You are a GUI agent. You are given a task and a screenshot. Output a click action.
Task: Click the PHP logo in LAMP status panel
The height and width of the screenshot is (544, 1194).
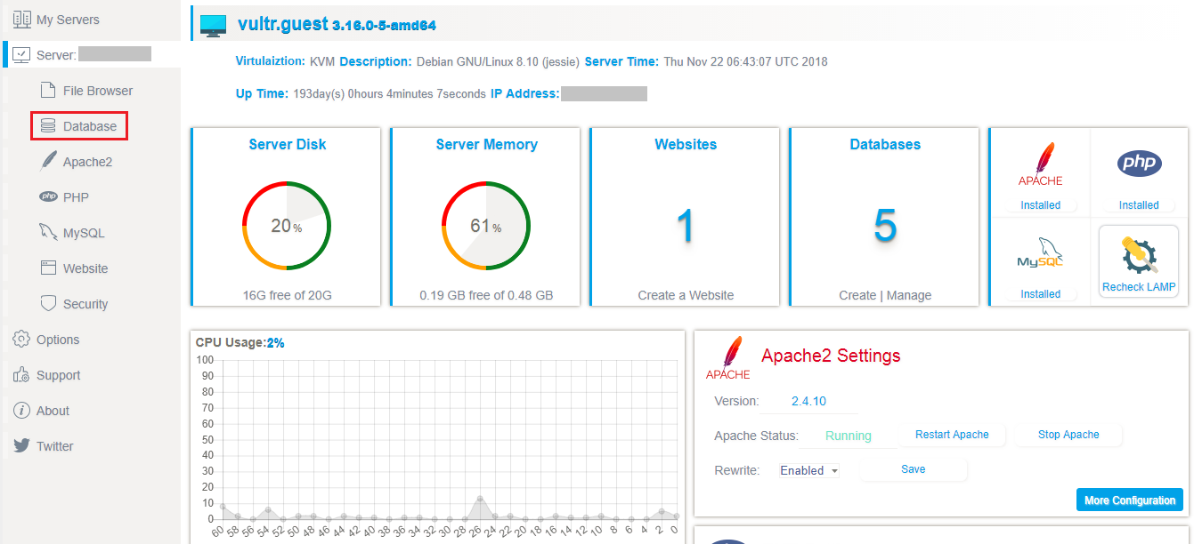coord(1139,164)
